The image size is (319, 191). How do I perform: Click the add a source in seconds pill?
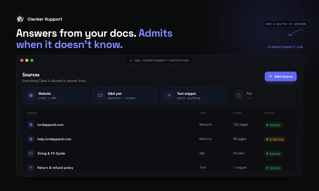286,24
